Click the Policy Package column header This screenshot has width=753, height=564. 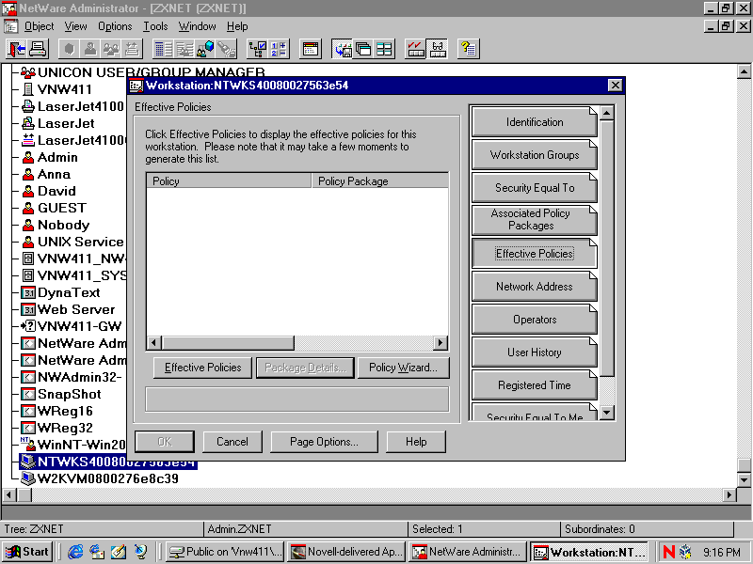380,180
